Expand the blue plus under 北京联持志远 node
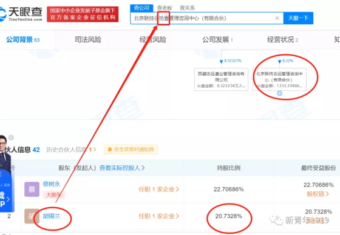The image size is (340, 235). point(279,93)
